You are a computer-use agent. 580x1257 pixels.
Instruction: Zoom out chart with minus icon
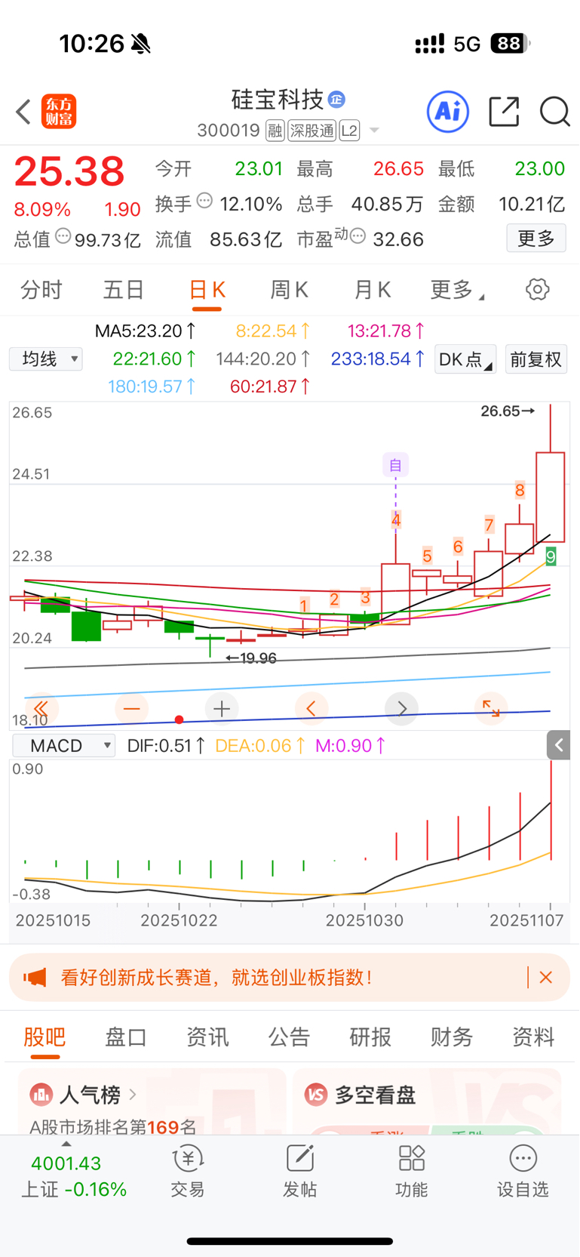click(132, 708)
